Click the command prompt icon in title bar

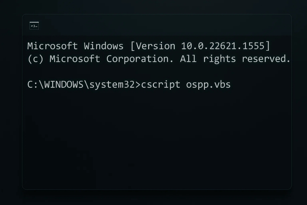coord(34,26)
